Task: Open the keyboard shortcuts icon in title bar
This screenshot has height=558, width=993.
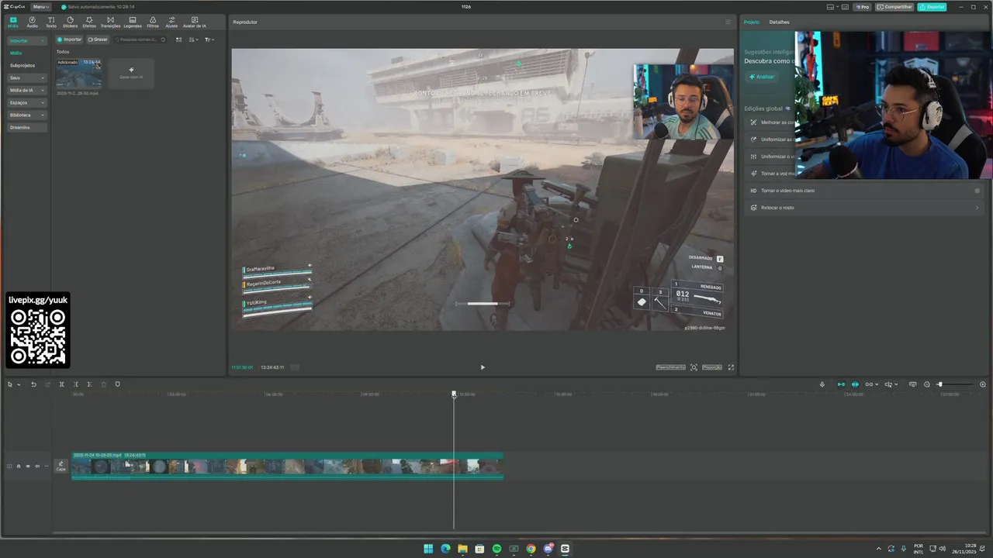Action: coord(846,7)
